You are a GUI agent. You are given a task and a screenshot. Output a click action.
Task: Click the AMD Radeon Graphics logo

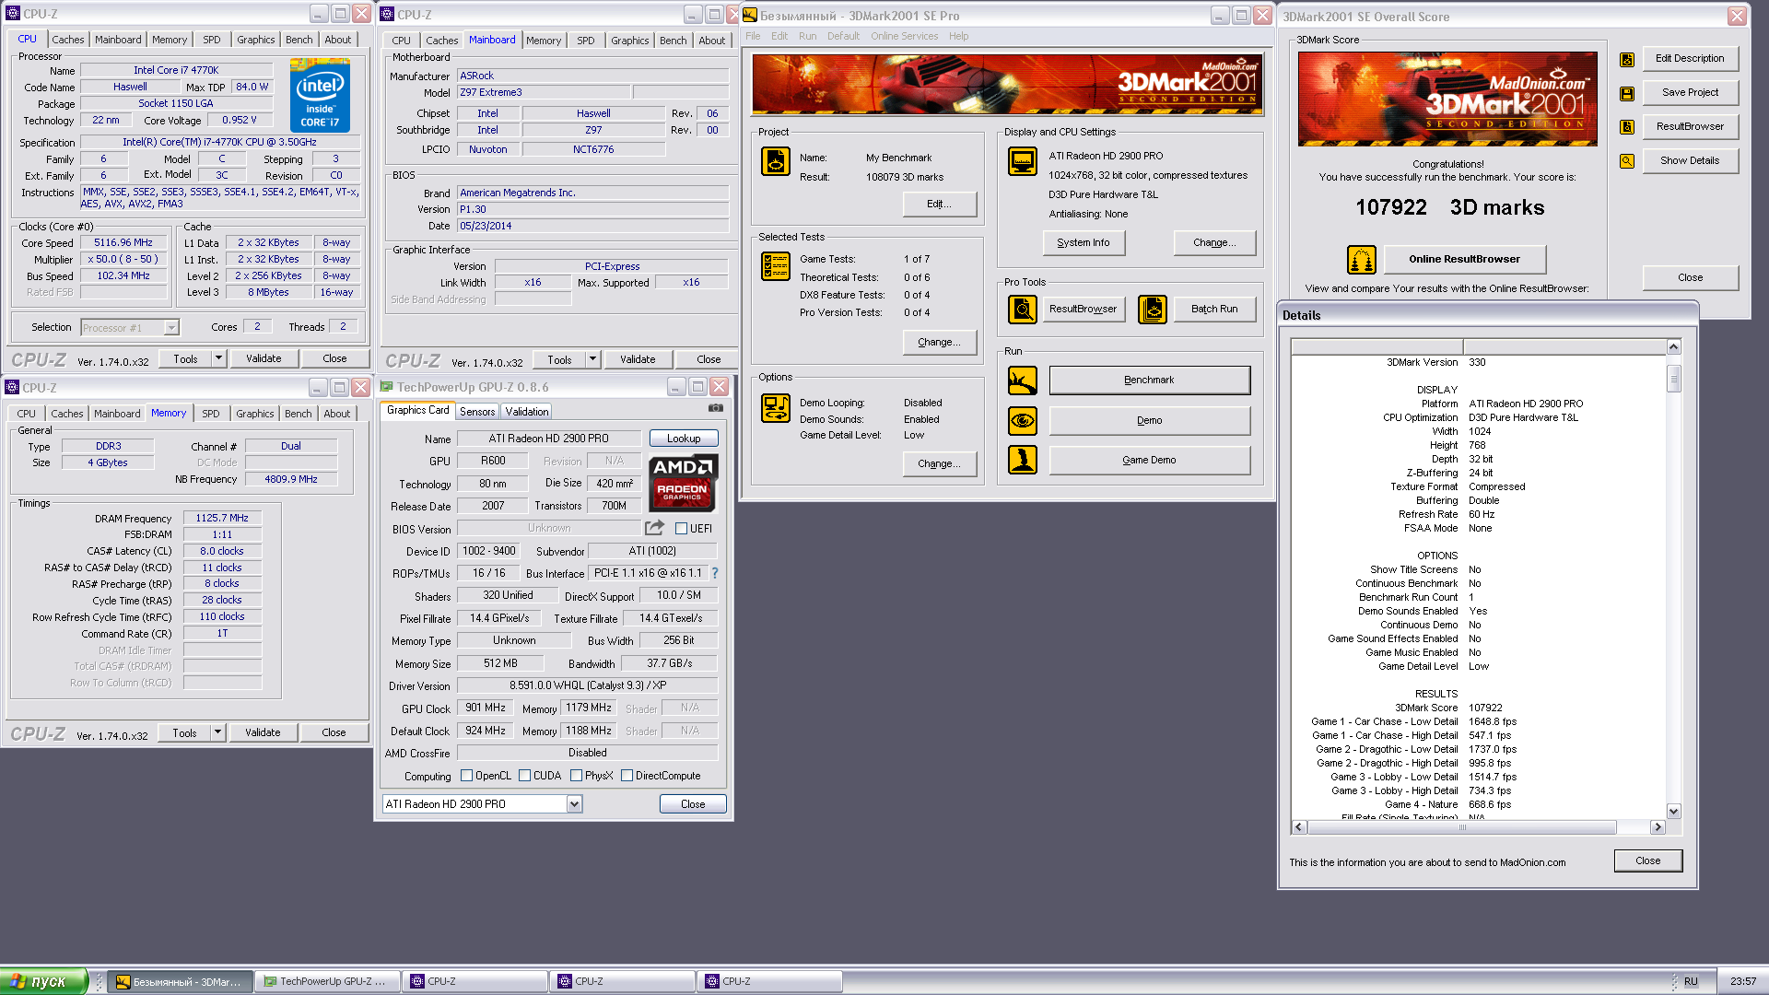click(x=683, y=483)
